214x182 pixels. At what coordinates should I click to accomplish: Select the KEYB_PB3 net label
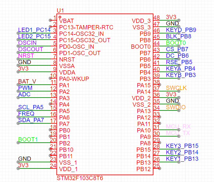[x=181, y=75]
